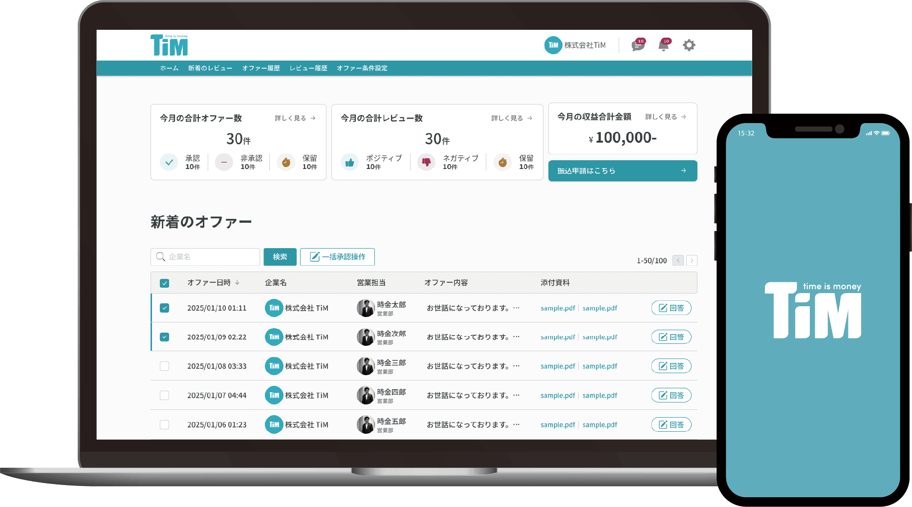Check the 2025/01/08 03:33 offer row
Viewport: 912px width, 507px height.
point(165,366)
